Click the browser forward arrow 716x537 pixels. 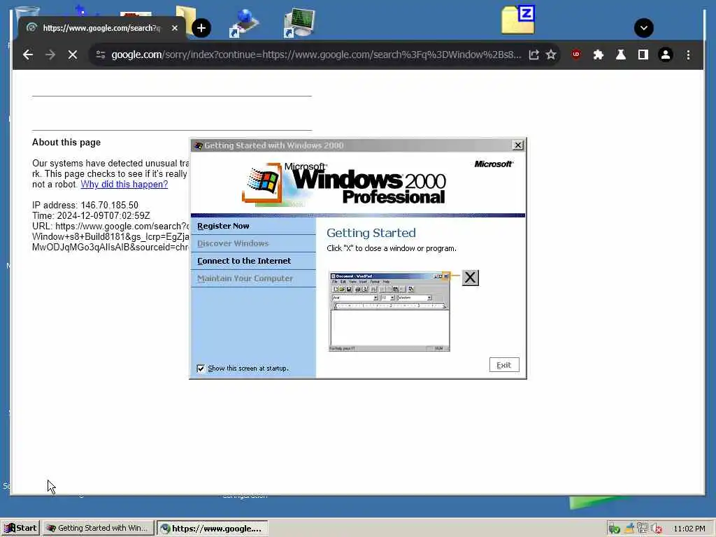(x=50, y=55)
